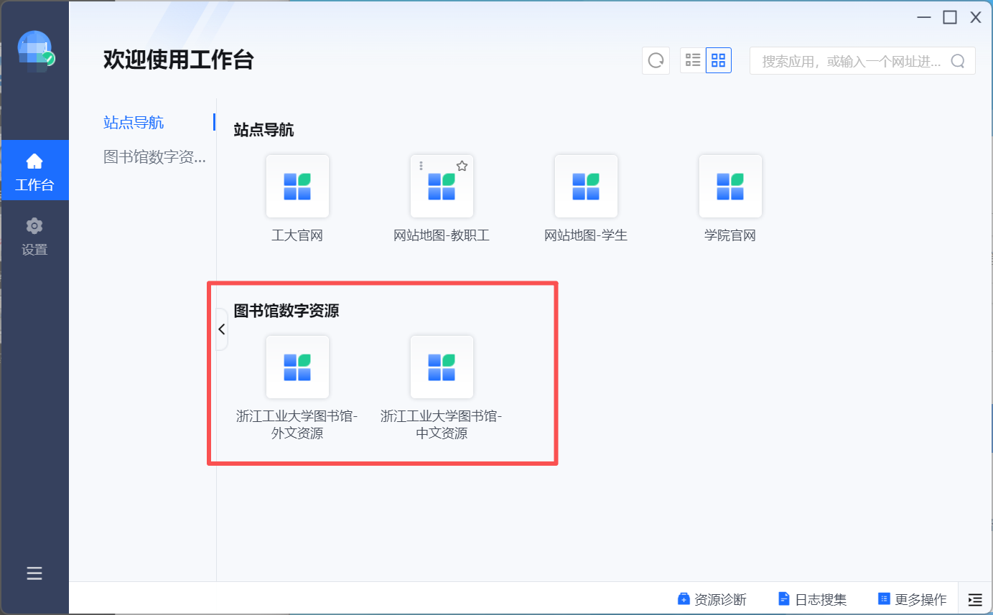
Task: Expand the bottom-left hamburger menu
Action: tap(34, 573)
